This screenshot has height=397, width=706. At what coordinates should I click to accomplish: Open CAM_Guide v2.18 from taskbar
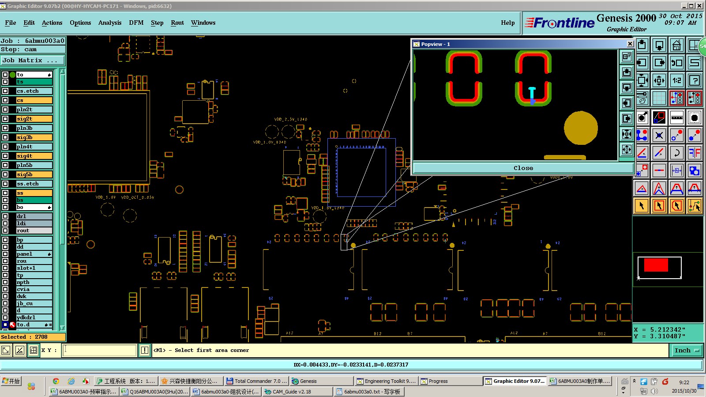pos(297,392)
